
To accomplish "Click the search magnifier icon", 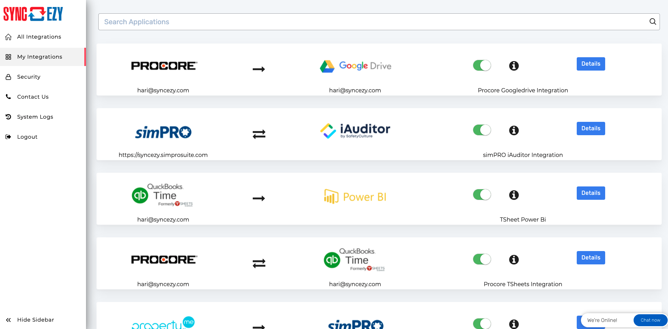I will click(652, 21).
